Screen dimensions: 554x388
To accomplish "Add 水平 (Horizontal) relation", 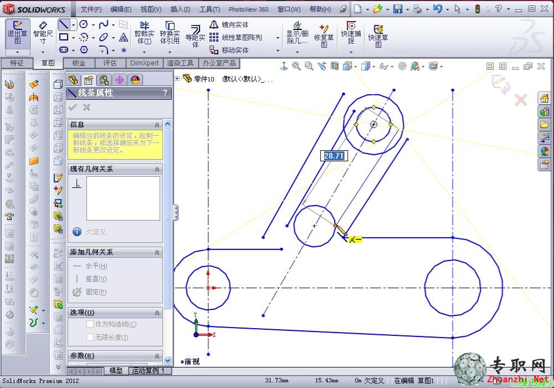I will point(90,266).
